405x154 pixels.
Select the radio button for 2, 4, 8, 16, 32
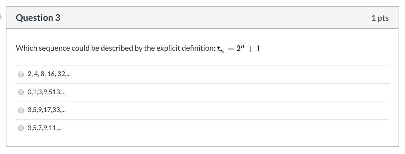coord(21,74)
